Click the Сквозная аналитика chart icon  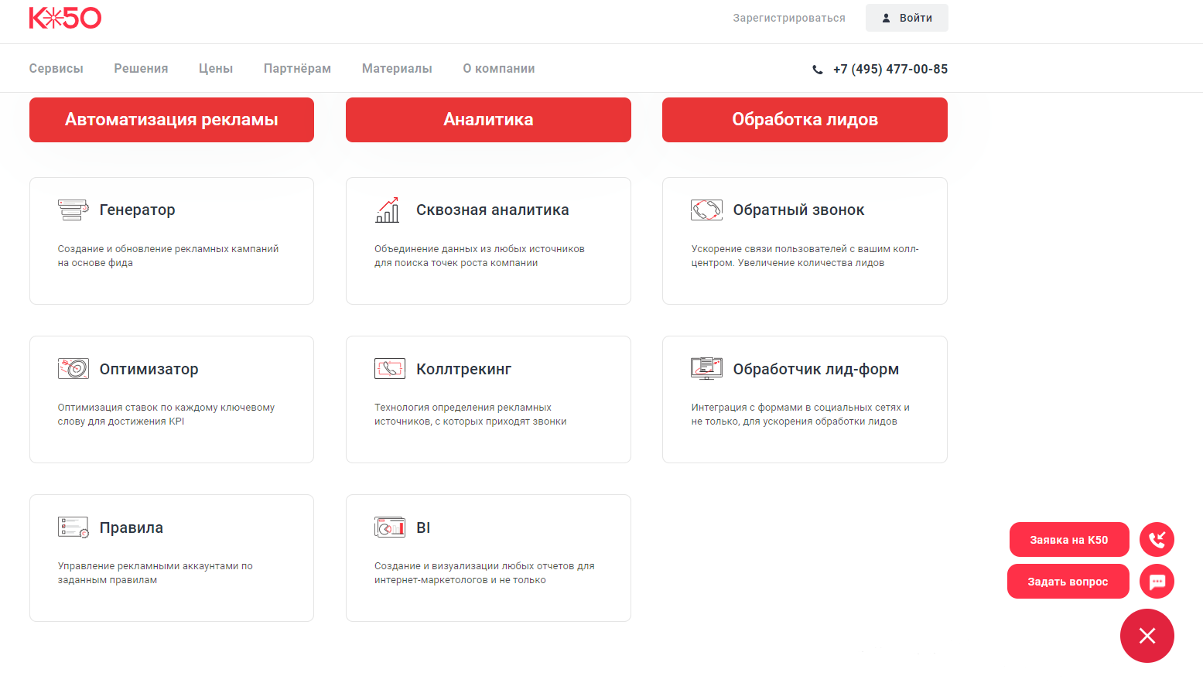pos(388,210)
